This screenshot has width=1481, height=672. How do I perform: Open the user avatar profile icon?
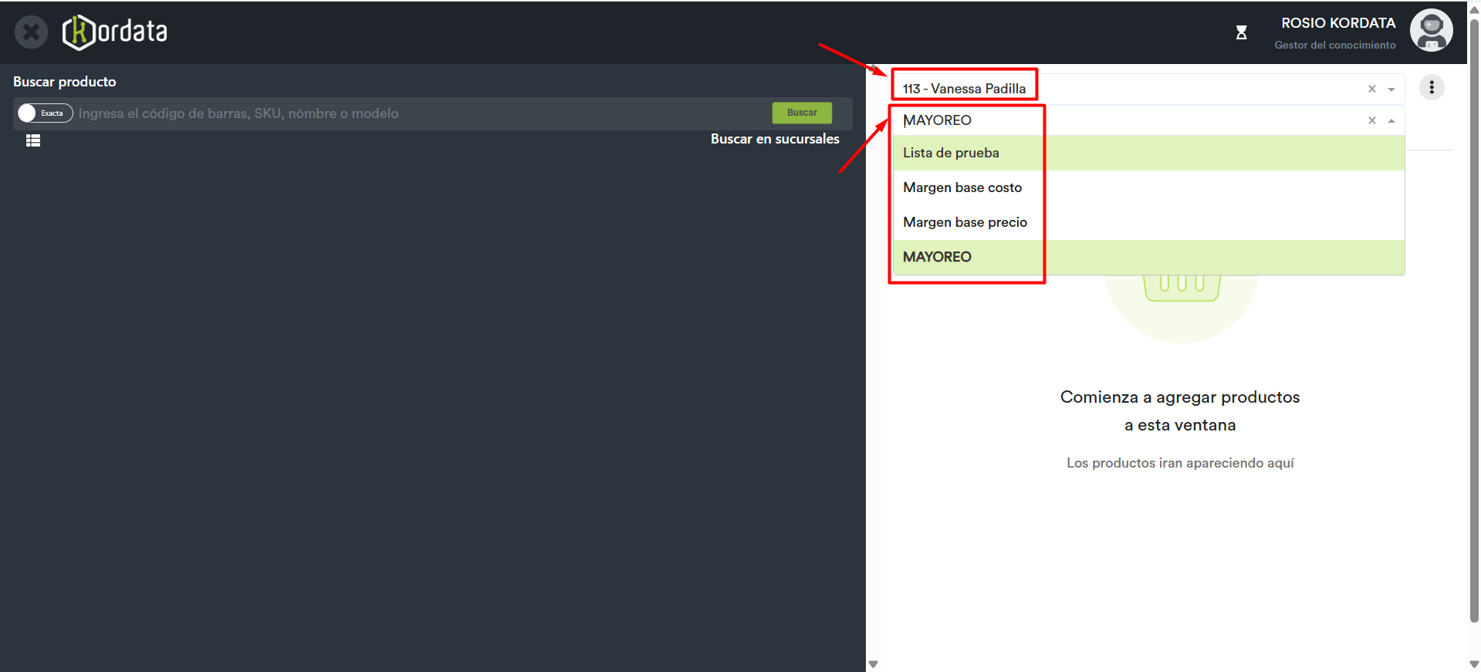[x=1431, y=31]
